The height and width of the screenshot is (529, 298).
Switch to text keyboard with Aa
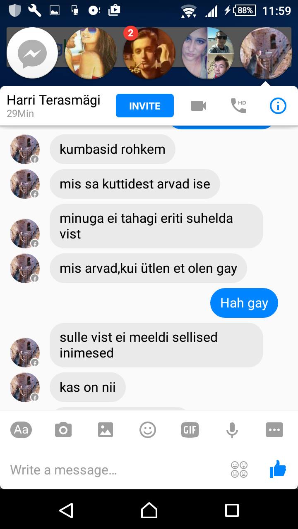pos(21,430)
